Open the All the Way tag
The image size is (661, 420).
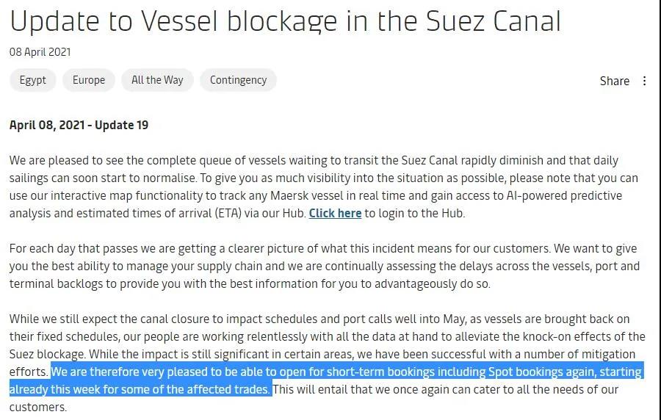tap(157, 80)
